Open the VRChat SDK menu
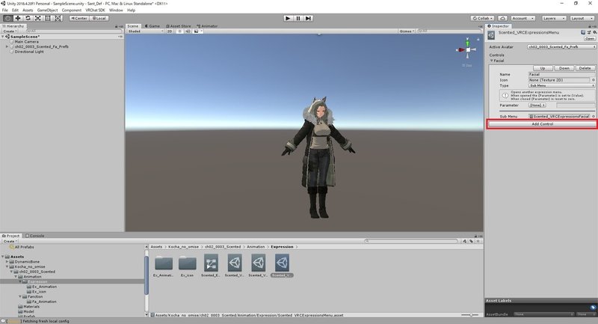 95,10
